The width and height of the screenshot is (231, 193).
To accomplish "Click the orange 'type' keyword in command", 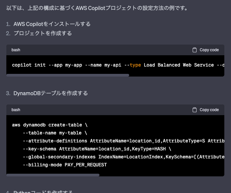I will pos(135,65).
